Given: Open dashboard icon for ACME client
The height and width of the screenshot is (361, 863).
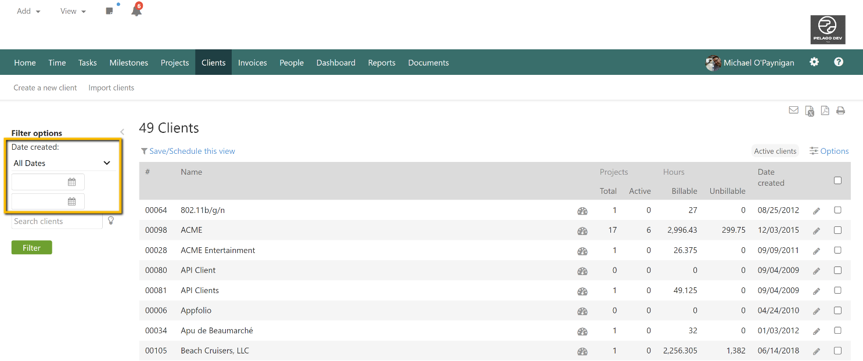Looking at the screenshot, I should 582,231.
